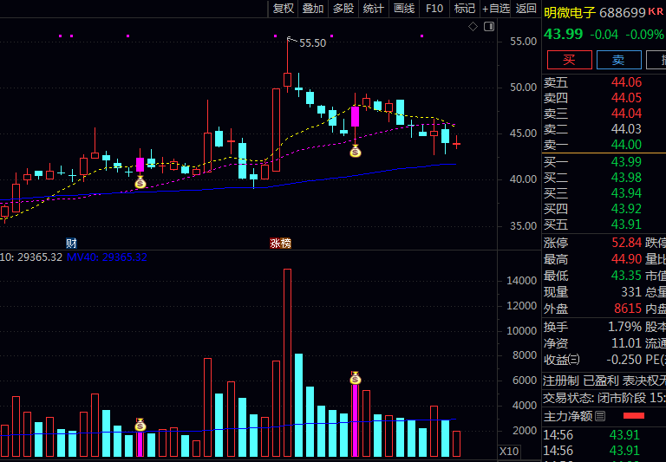Click the KR badge beside stock code
Screen dimensions: 666x462
coord(656,11)
